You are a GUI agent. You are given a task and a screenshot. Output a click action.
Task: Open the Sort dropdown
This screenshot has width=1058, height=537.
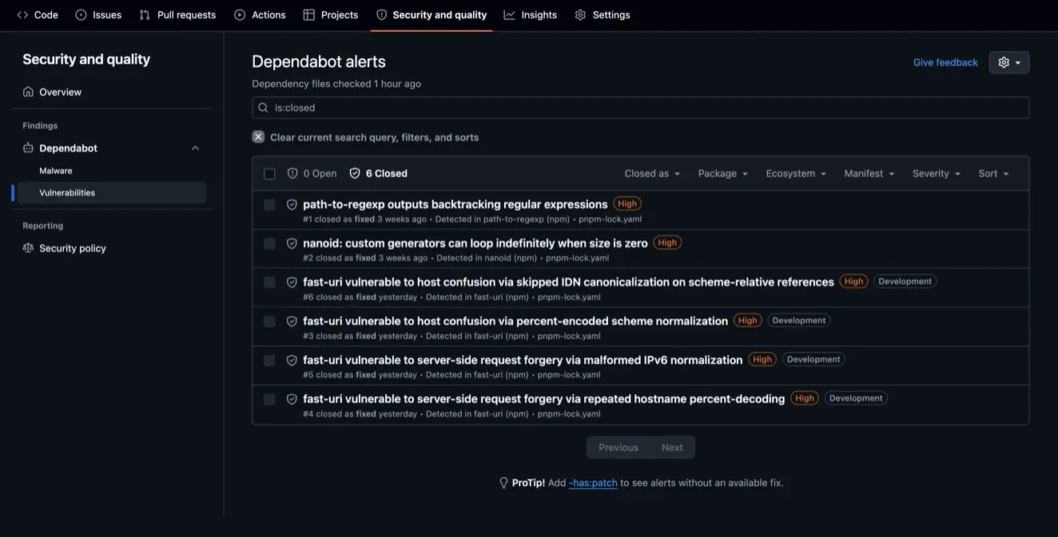pos(993,173)
